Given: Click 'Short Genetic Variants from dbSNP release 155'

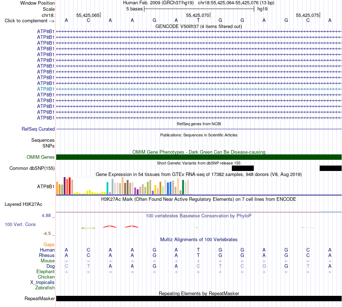Looking at the screenshot, I should (x=199, y=163).
